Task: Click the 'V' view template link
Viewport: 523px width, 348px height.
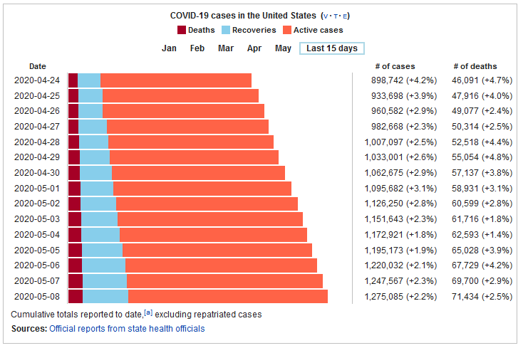Action: point(326,16)
